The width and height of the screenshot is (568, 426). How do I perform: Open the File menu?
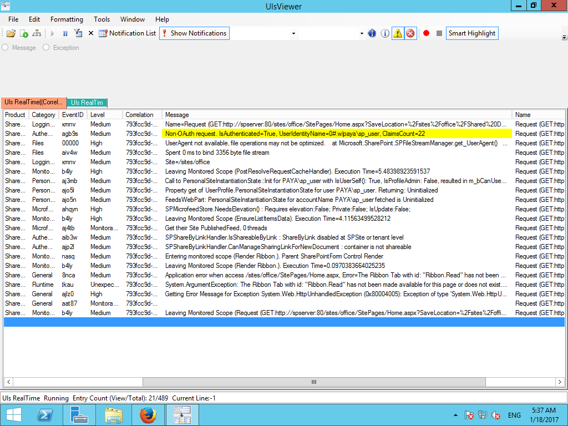coord(13,19)
